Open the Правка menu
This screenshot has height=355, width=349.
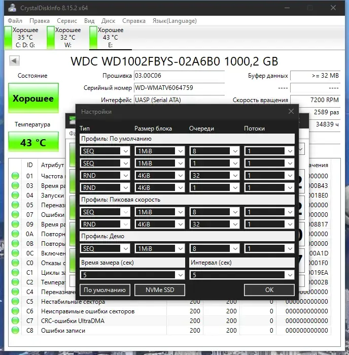40,21
